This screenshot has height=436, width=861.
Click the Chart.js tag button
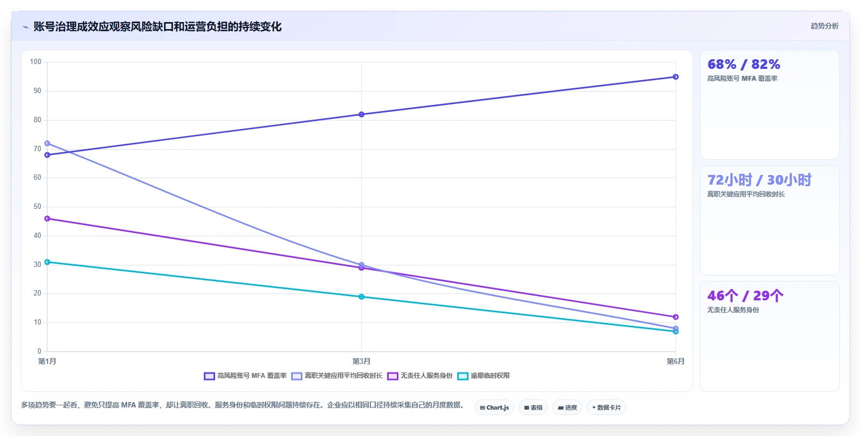click(494, 407)
